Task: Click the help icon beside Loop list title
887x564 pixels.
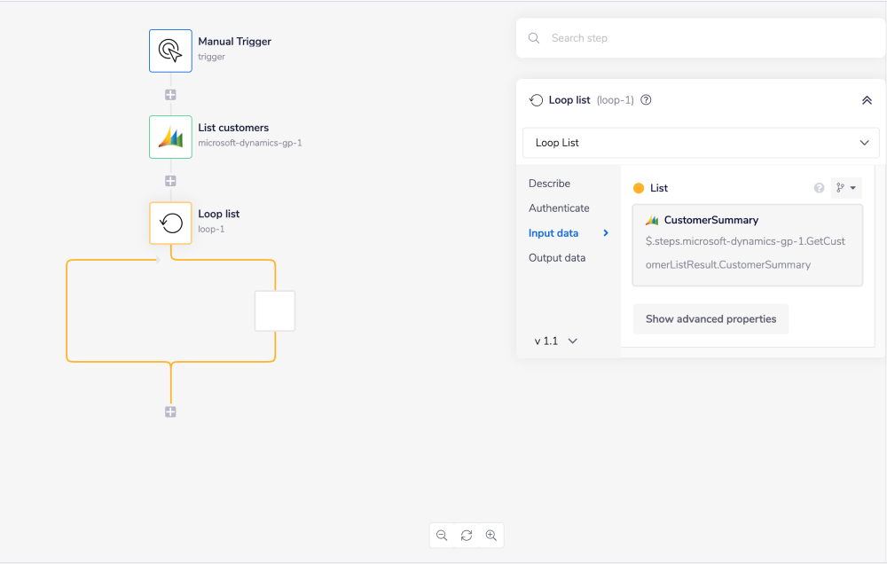Action: (646, 100)
